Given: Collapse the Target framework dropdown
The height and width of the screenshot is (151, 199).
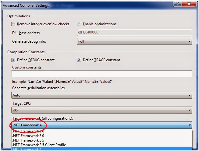Looking at the screenshot, I should [102, 125].
